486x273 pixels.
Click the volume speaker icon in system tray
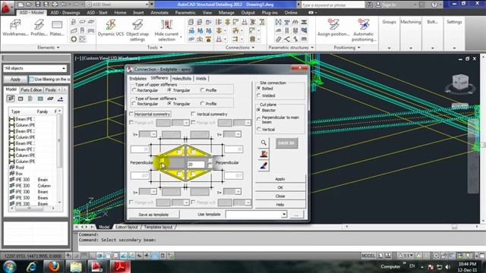tap(447, 267)
